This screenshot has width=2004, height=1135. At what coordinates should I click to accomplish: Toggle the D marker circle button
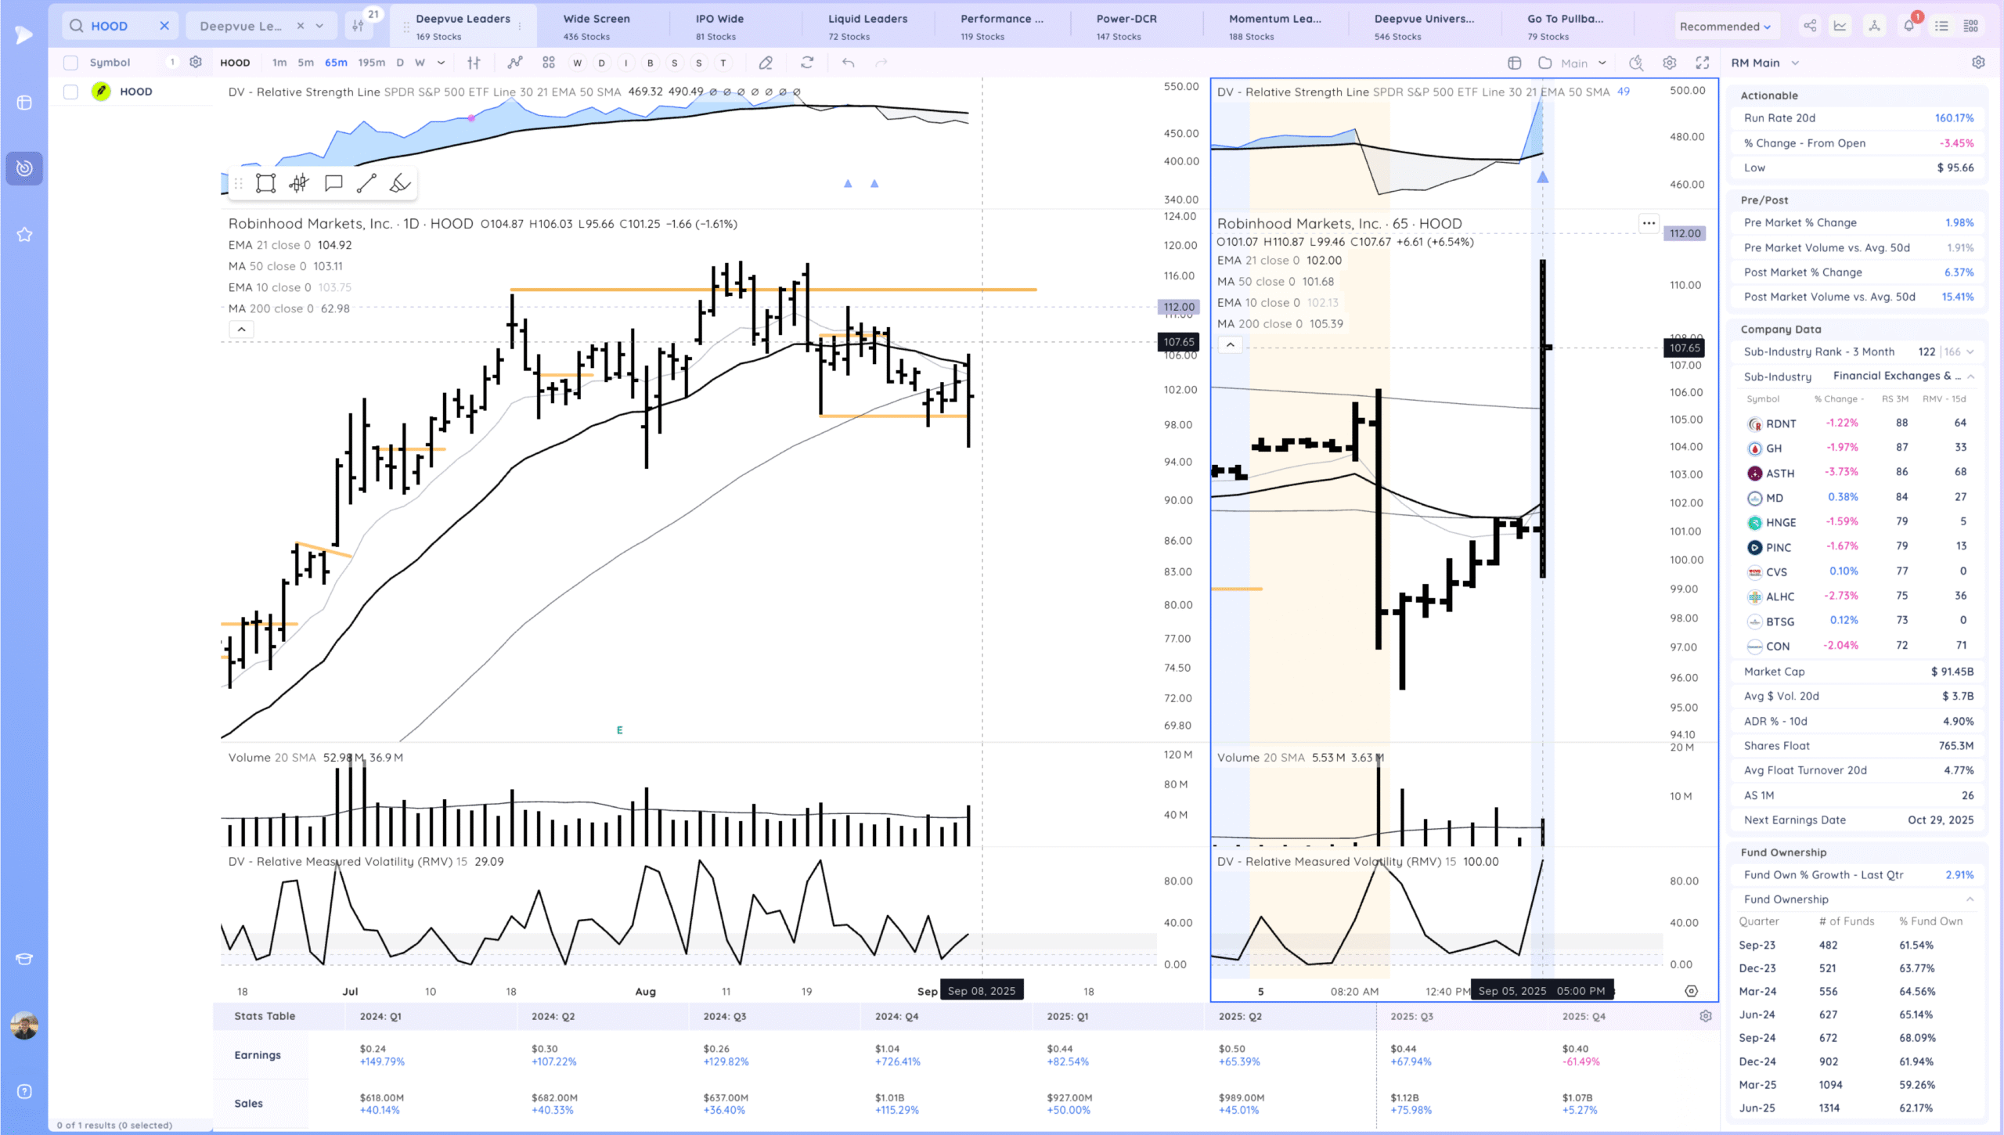(x=601, y=63)
